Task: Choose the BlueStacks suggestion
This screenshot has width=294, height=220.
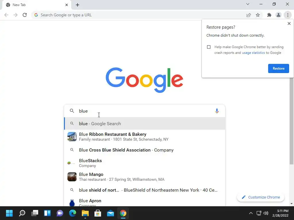Action: 144,163
